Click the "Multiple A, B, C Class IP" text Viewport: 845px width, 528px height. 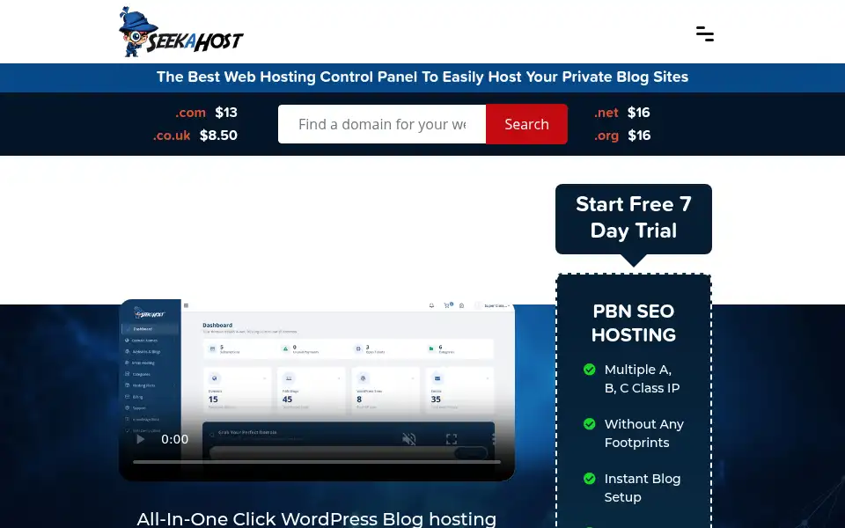click(642, 378)
